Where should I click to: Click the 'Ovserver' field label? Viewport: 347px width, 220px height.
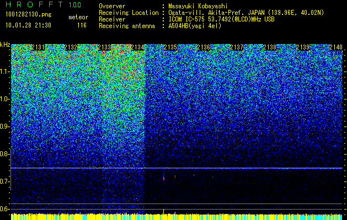112,6
